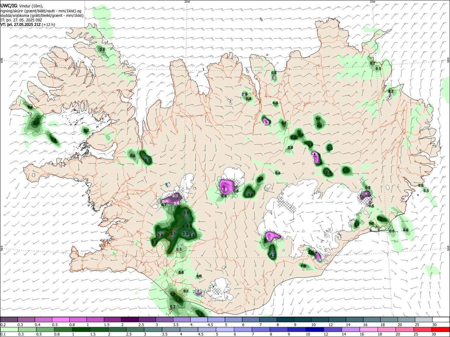Pick the bright pink 0.5–0.8 swatch in the top legend
Image resolution: width=450 pixels, height=337 pixels.
pos(61,320)
